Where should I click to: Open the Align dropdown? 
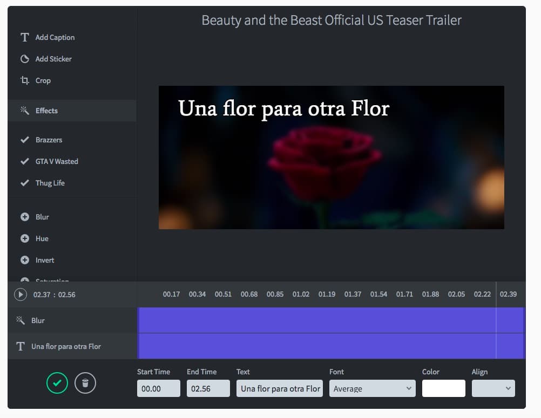[493, 388]
